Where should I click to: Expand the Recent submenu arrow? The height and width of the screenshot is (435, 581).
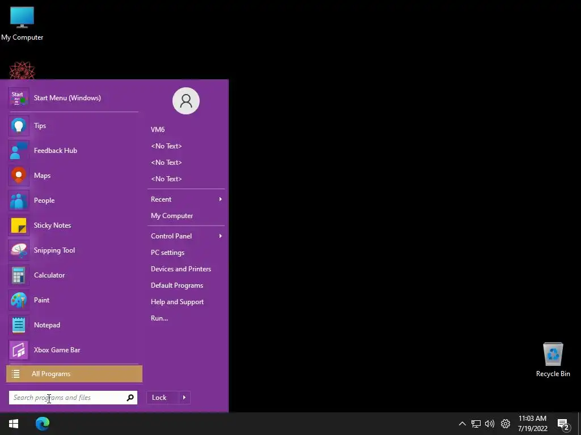click(x=221, y=199)
